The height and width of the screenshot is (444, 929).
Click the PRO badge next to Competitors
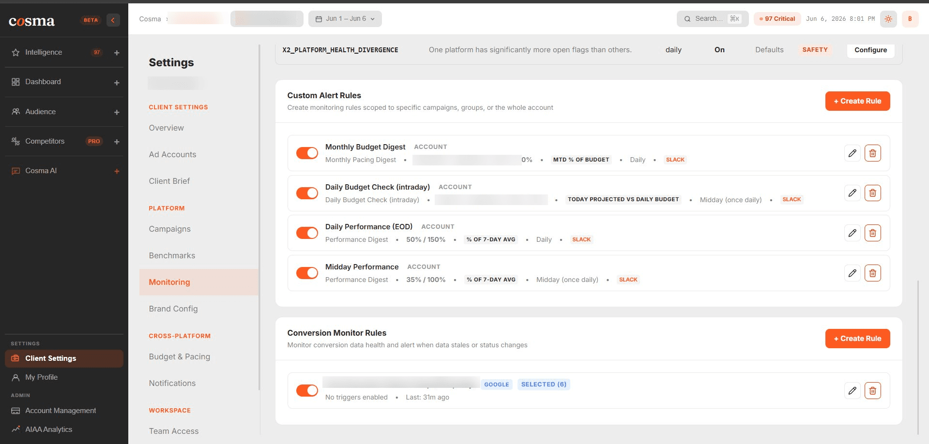tap(94, 141)
